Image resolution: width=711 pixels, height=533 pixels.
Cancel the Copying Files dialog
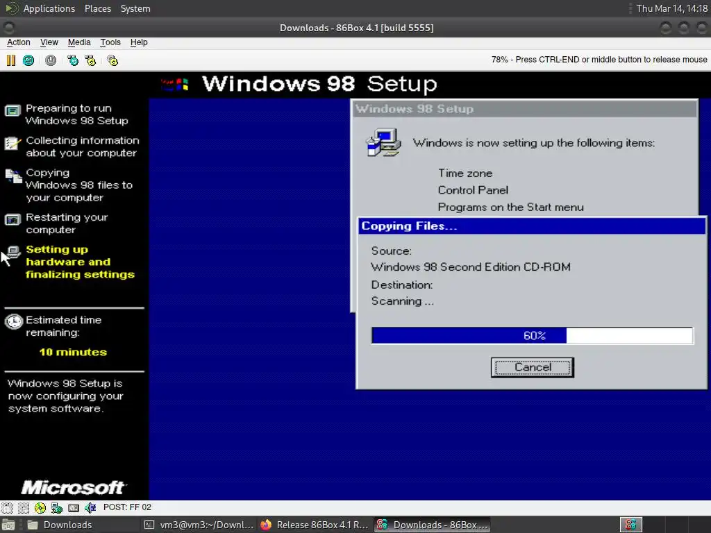pyautogui.click(x=533, y=367)
